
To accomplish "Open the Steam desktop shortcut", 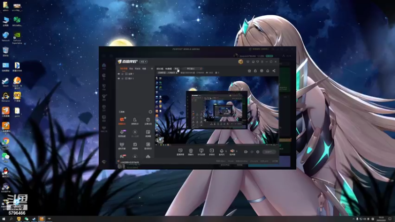I will click(x=5, y=82).
